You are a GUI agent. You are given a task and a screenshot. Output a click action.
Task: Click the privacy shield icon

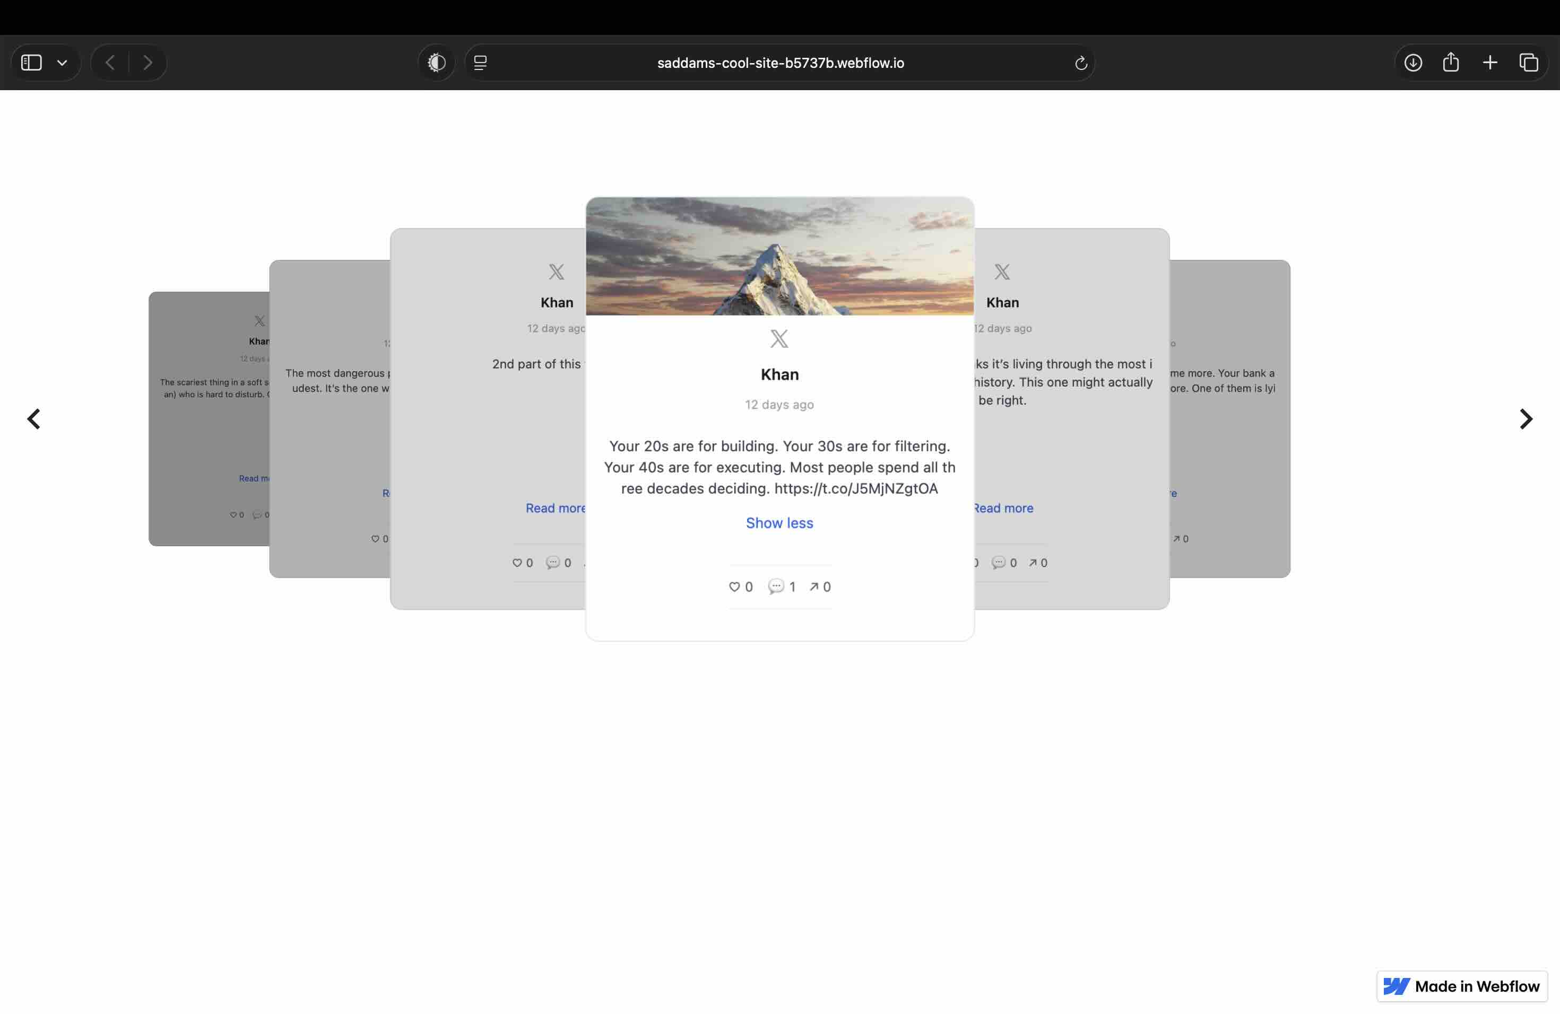coord(437,63)
